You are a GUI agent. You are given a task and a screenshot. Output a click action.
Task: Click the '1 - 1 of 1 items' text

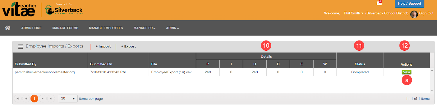tap(418, 99)
